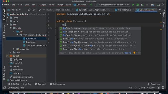Image resolution: width=168 pixels, height=94 pixels.
Task: Open Project Structure icon in toolbar
Action: 153,5
